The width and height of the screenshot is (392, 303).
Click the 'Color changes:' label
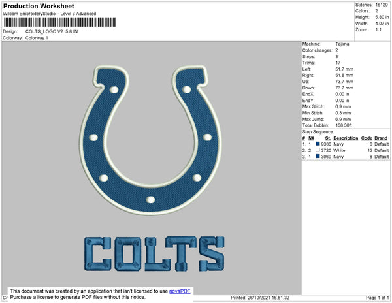coord(318,50)
